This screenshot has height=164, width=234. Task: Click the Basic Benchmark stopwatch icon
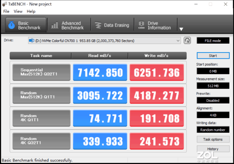click(x=11, y=25)
